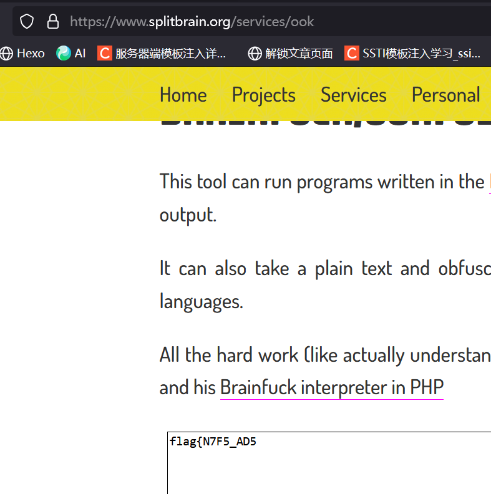Screen dimensions: 491x494
Task: Open the Personal navigation item
Action: (445, 95)
